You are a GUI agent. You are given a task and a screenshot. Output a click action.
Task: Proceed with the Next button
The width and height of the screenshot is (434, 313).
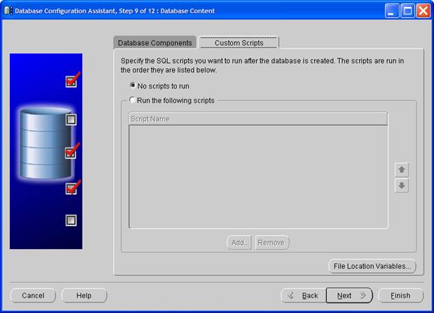[x=349, y=295]
